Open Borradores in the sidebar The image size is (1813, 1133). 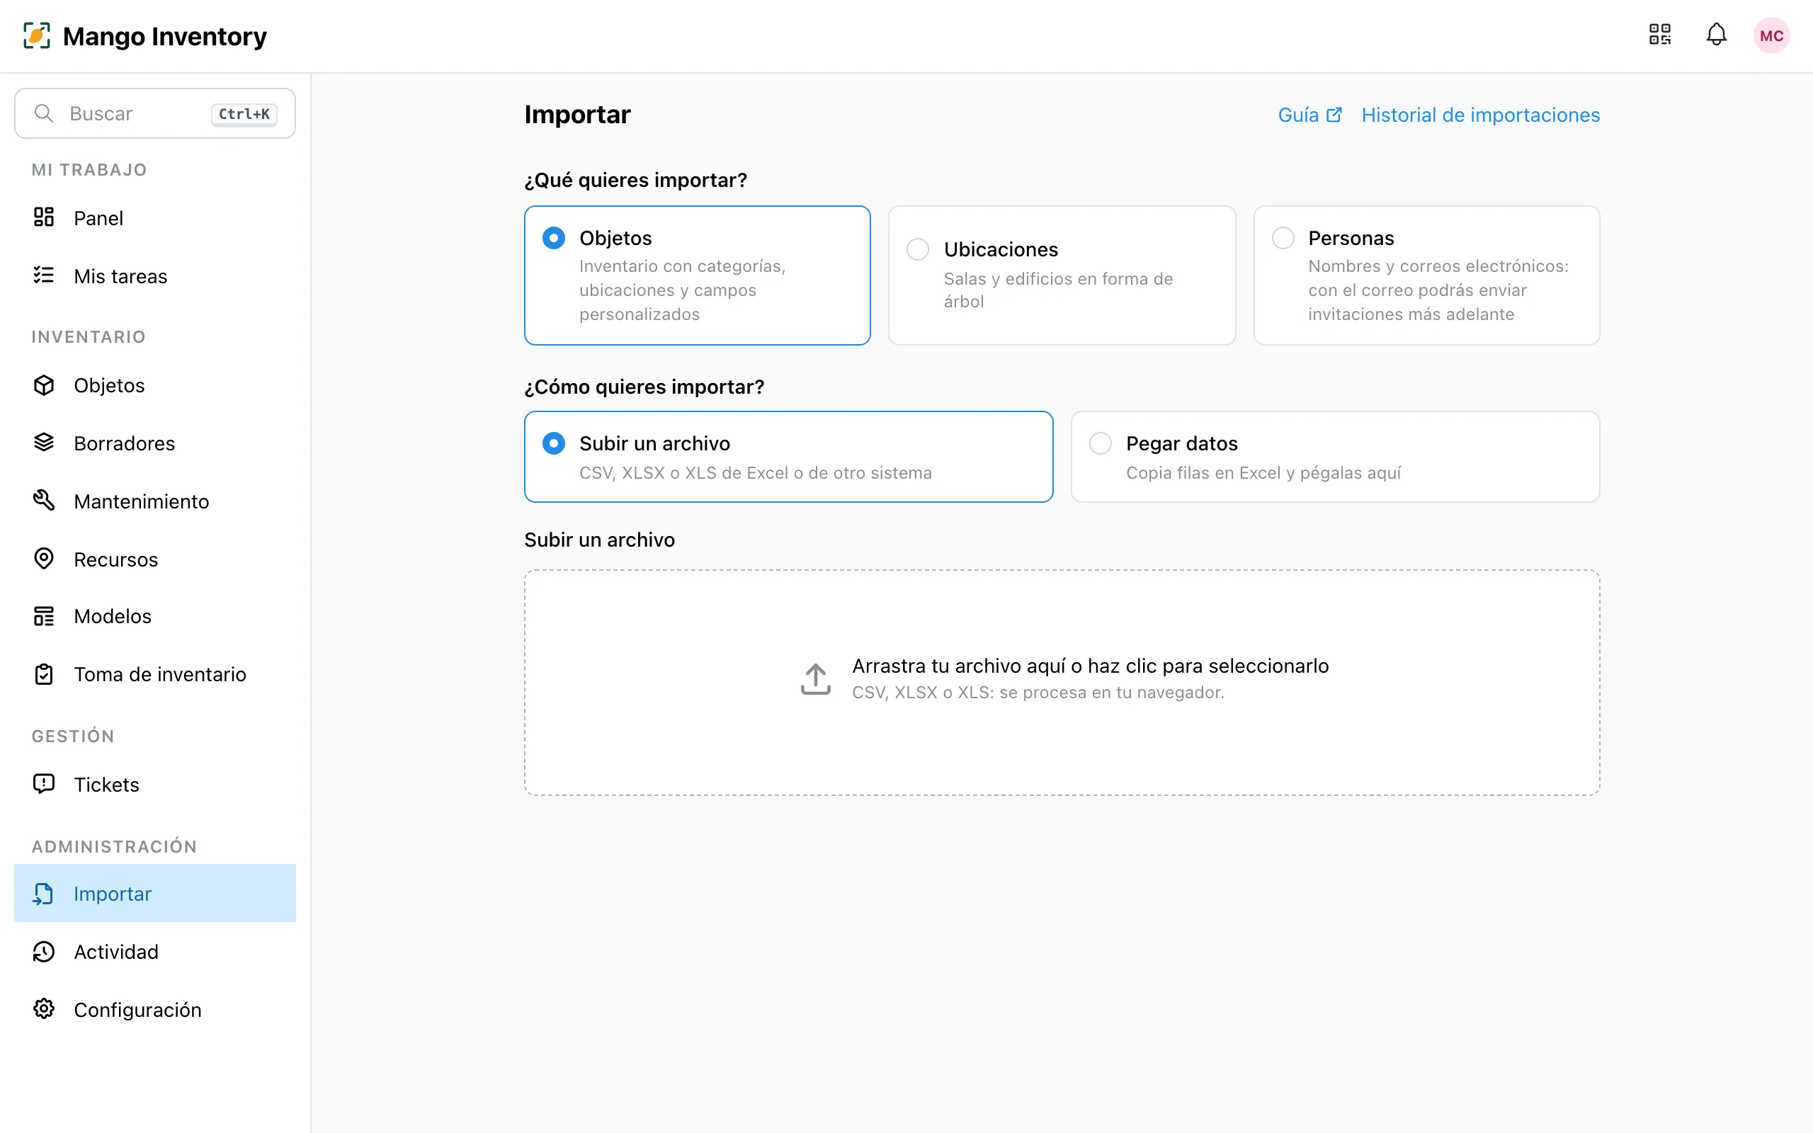coord(155,443)
